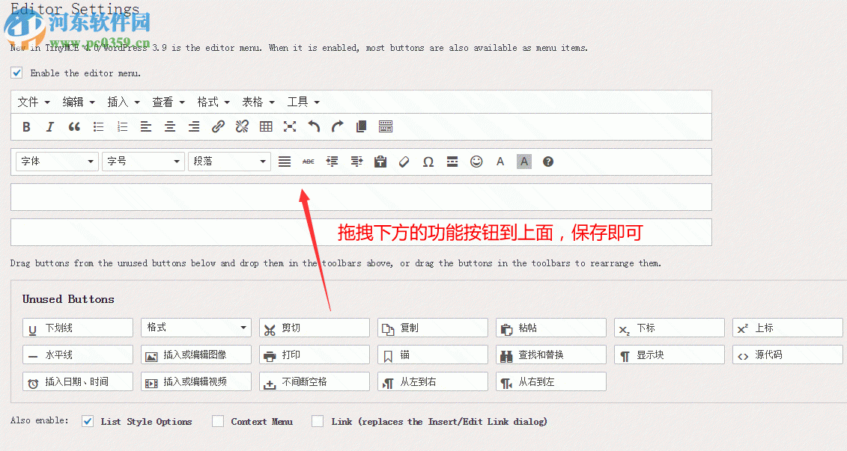
Task: Toggle bold formatting in the editor toolbar
Action: 26,126
